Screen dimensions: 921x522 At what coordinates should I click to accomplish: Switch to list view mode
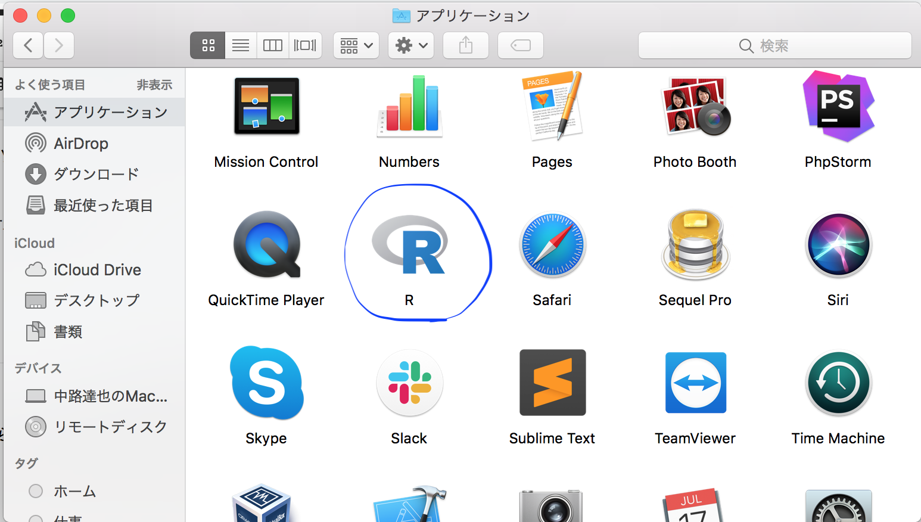241,45
